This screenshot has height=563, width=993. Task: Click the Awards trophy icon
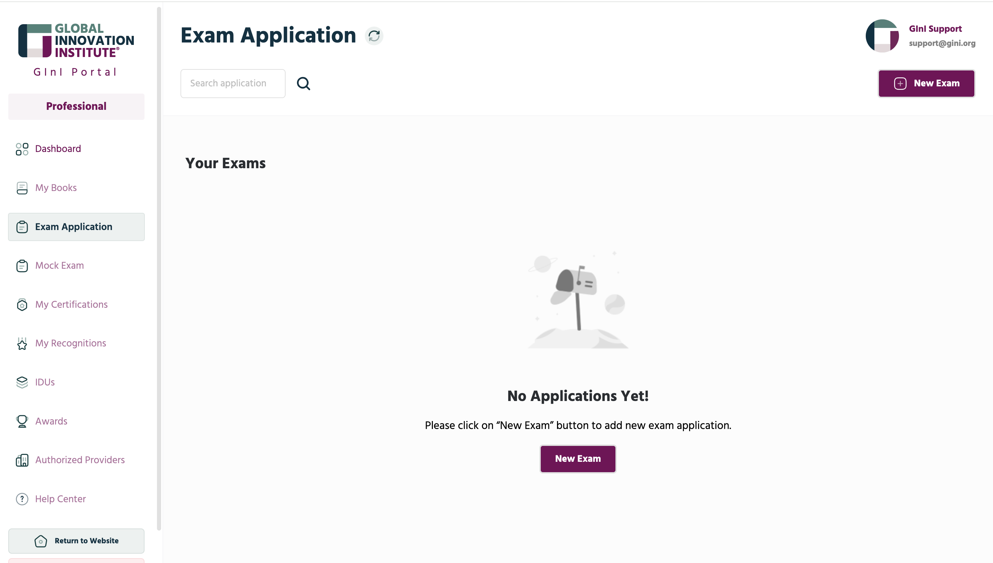[22, 421]
